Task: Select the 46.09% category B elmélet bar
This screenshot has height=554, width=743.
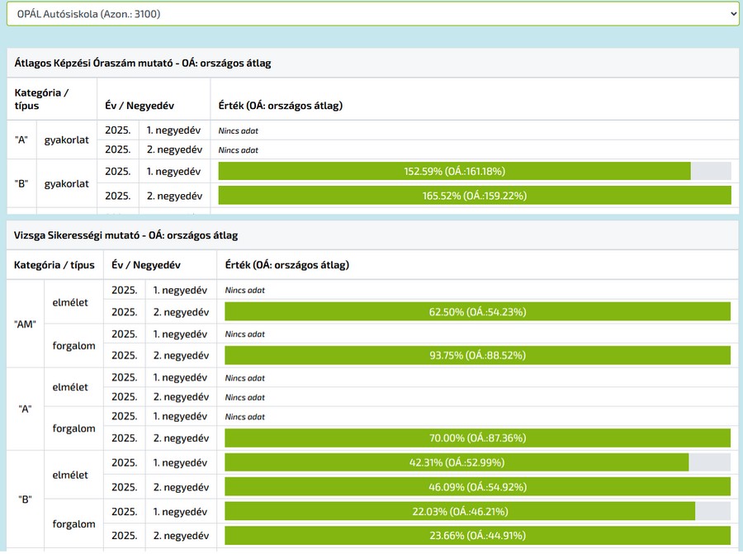Action: [477, 487]
